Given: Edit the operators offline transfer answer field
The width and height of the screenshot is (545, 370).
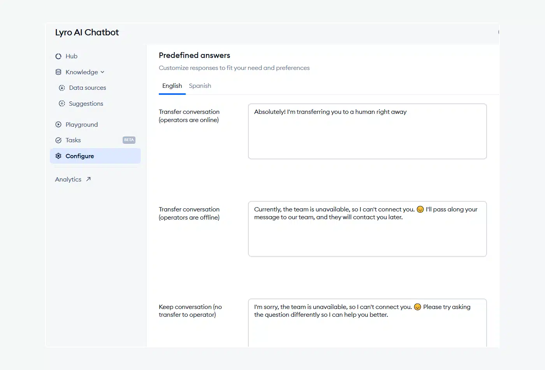Looking at the screenshot, I should click(367, 229).
